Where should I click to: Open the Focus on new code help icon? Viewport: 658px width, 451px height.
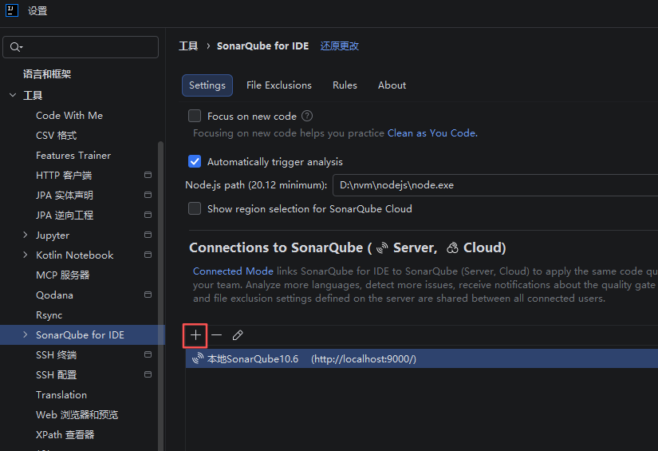click(x=307, y=116)
